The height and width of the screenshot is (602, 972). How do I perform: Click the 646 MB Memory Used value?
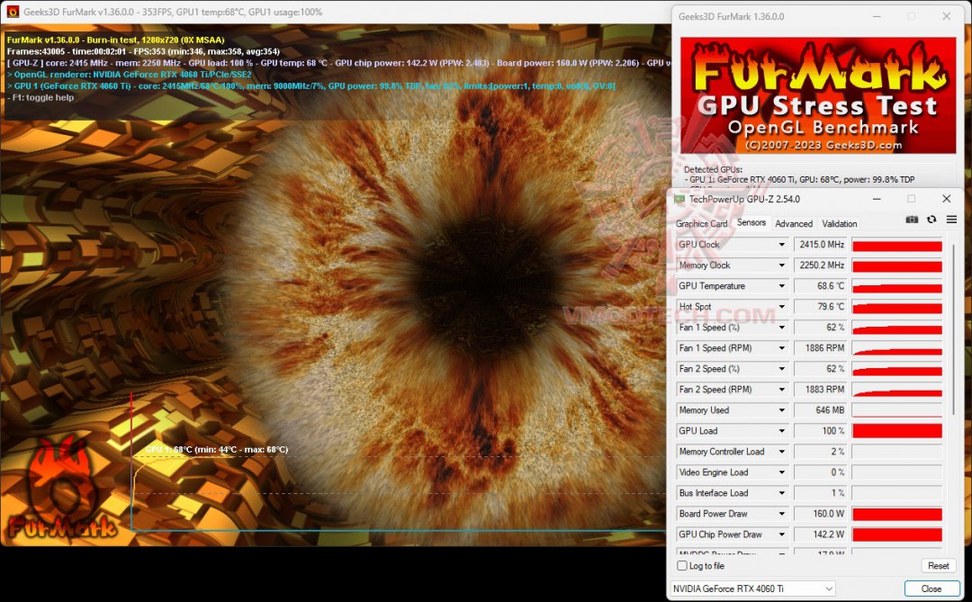pyautogui.click(x=821, y=410)
